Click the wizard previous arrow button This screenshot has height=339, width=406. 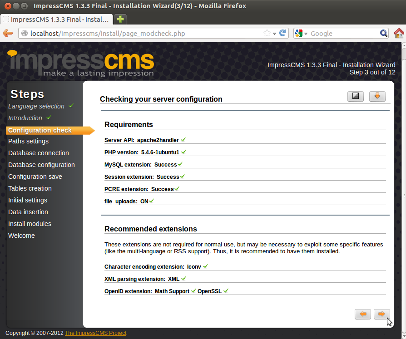[362, 314]
